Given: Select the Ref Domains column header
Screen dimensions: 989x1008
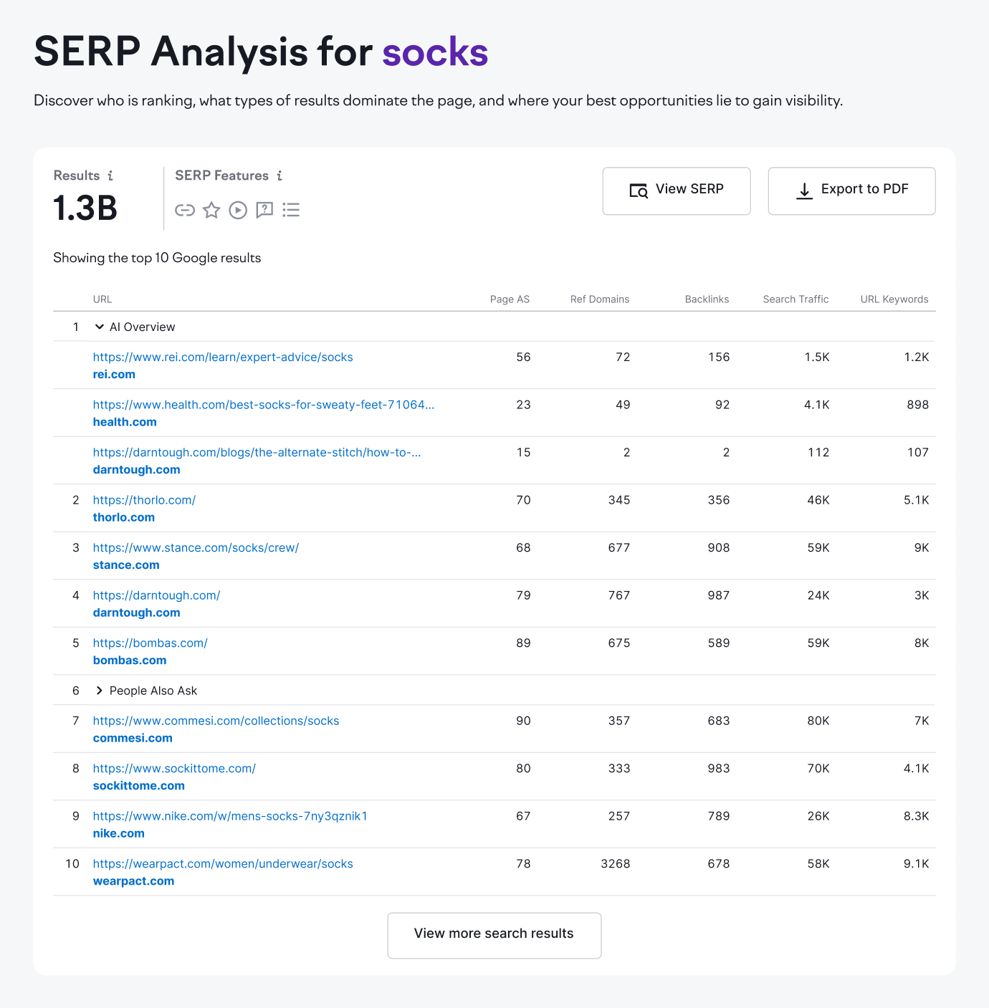Looking at the screenshot, I should click(x=599, y=299).
